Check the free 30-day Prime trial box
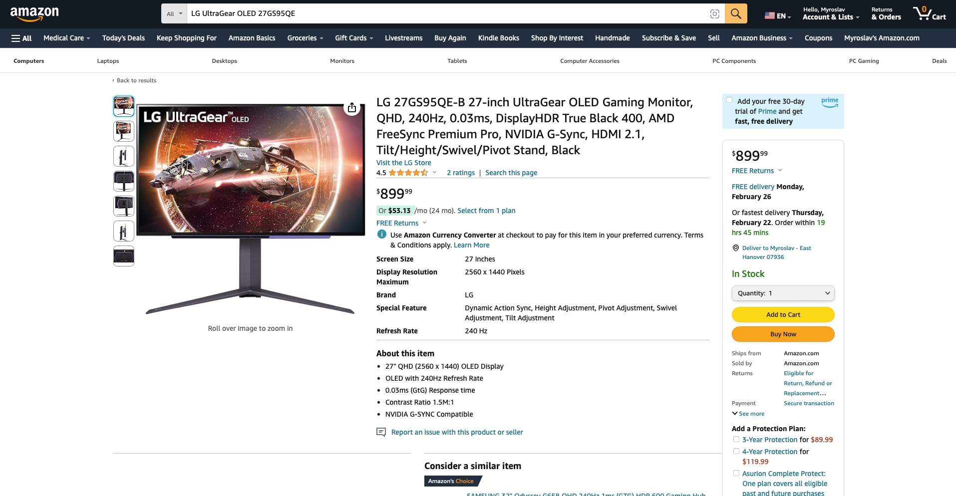 [x=729, y=100]
